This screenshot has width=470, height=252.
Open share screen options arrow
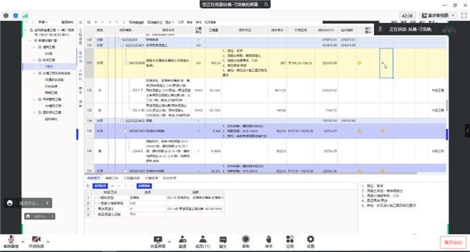click(x=169, y=242)
